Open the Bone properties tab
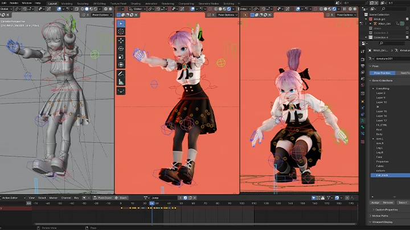This screenshot has width=410, height=230. click(x=363, y=127)
